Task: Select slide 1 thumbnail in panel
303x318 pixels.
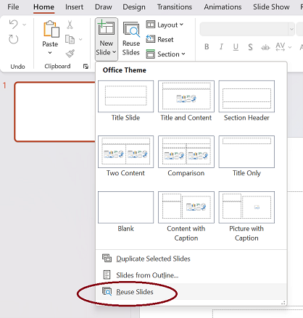Action: [x=55, y=112]
